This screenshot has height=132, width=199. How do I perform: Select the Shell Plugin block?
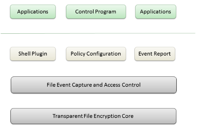click(x=33, y=54)
